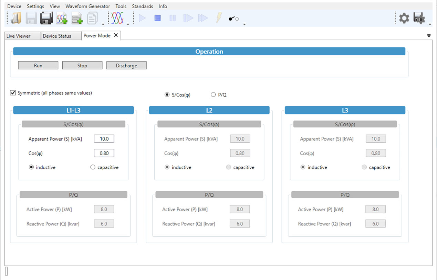Close the Power Mode tab

point(116,35)
